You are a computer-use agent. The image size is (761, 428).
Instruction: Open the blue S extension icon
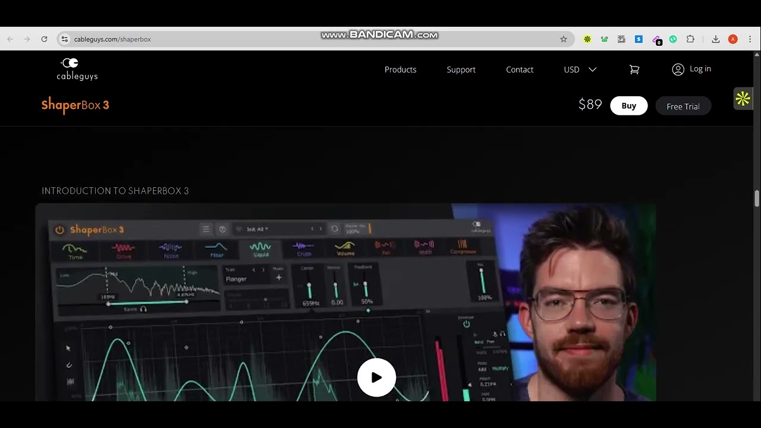click(x=639, y=39)
